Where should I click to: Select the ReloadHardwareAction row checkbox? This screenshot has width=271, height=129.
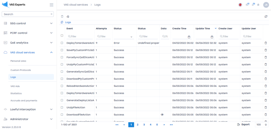(62, 86)
